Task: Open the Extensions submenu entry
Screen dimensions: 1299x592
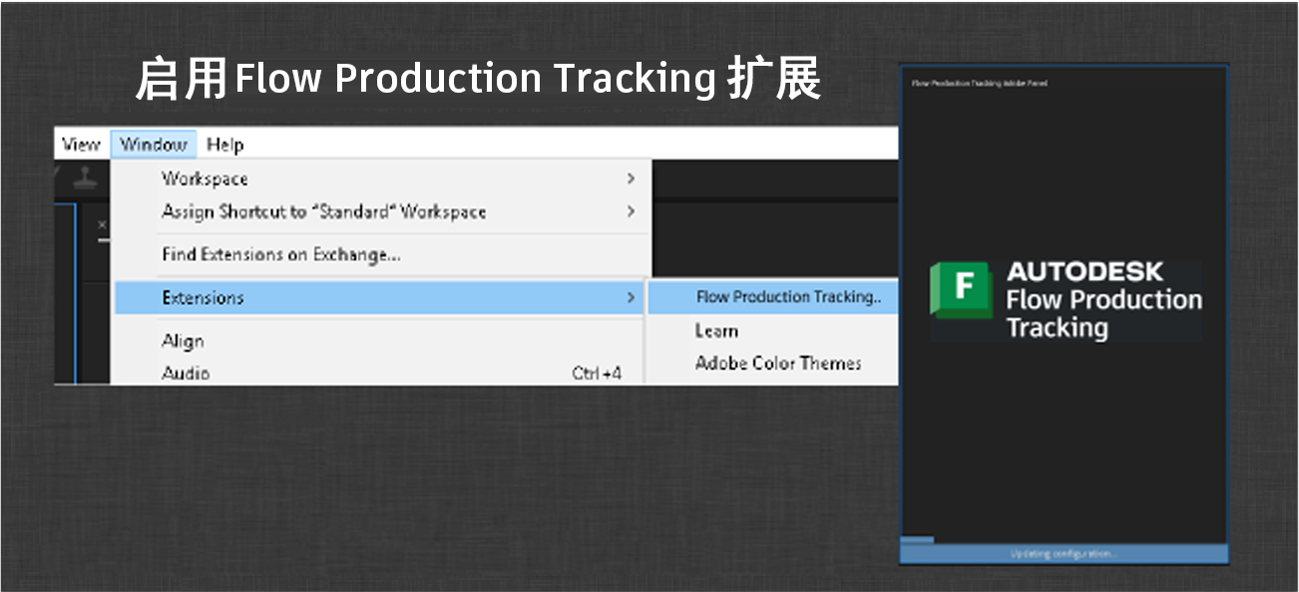Action: 380,297
